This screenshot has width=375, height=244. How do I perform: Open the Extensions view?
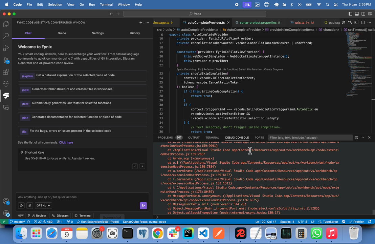point(6,72)
